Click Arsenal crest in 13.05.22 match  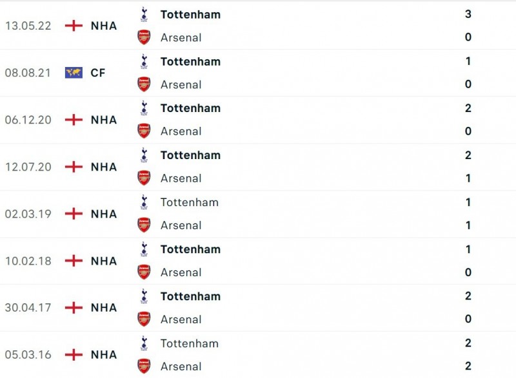pyautogui.click(x=144, y=37)
